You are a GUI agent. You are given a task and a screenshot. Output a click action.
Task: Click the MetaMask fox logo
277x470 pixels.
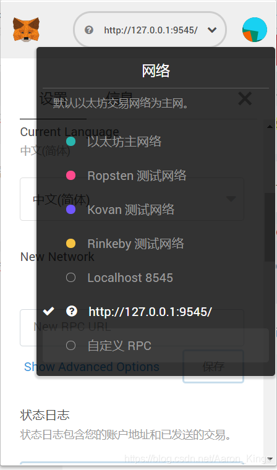coord(26,30)
